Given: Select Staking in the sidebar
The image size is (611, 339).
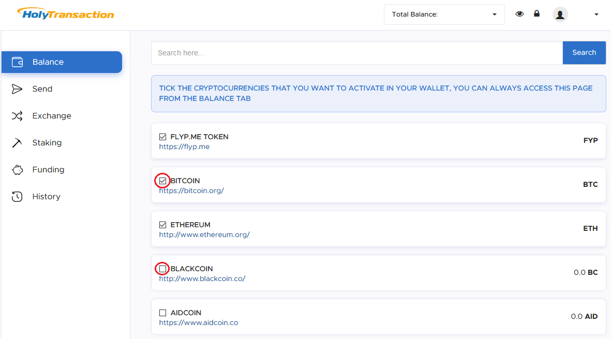Looking at the screenshot, I should tap(47, 143).
